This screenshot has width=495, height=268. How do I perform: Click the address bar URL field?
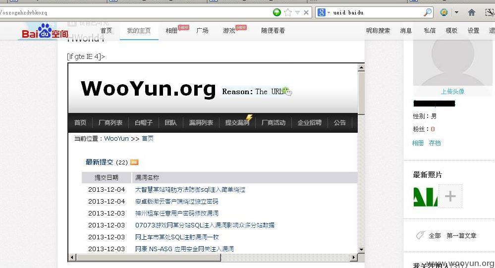click(135, 12)
